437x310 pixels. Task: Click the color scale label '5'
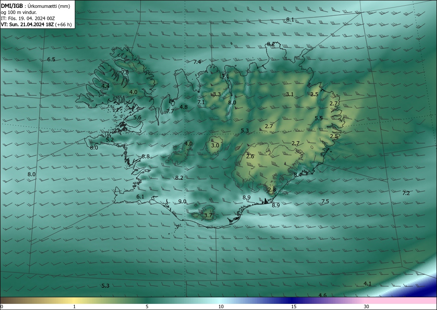pos(147,307)
